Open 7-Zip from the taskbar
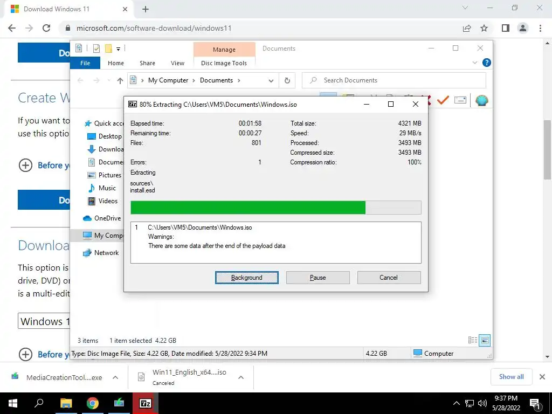Screen dimensions: 552x414 [146, 403]
